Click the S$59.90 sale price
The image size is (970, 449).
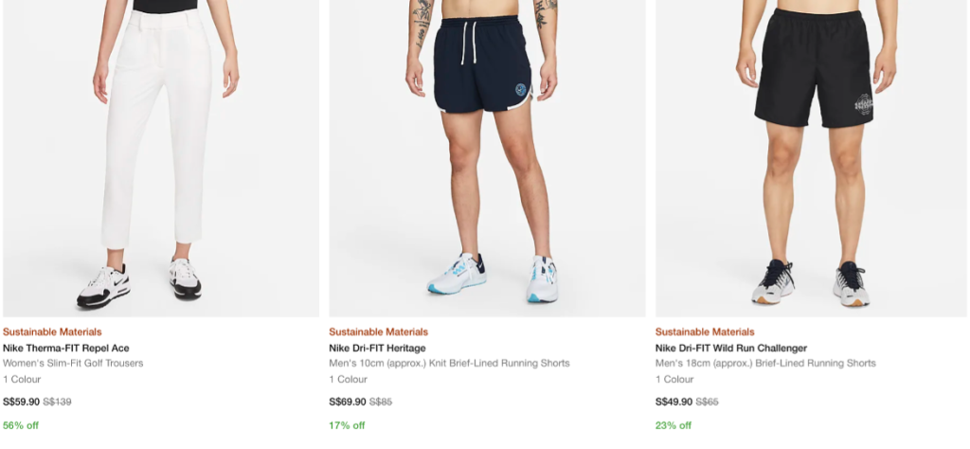(x=21, y=402)
